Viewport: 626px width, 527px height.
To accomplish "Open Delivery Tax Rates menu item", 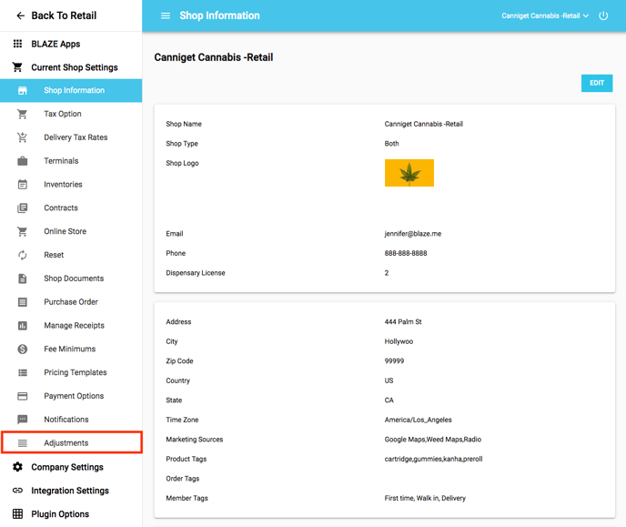I will pyautogui.click(x=71, y=137).
